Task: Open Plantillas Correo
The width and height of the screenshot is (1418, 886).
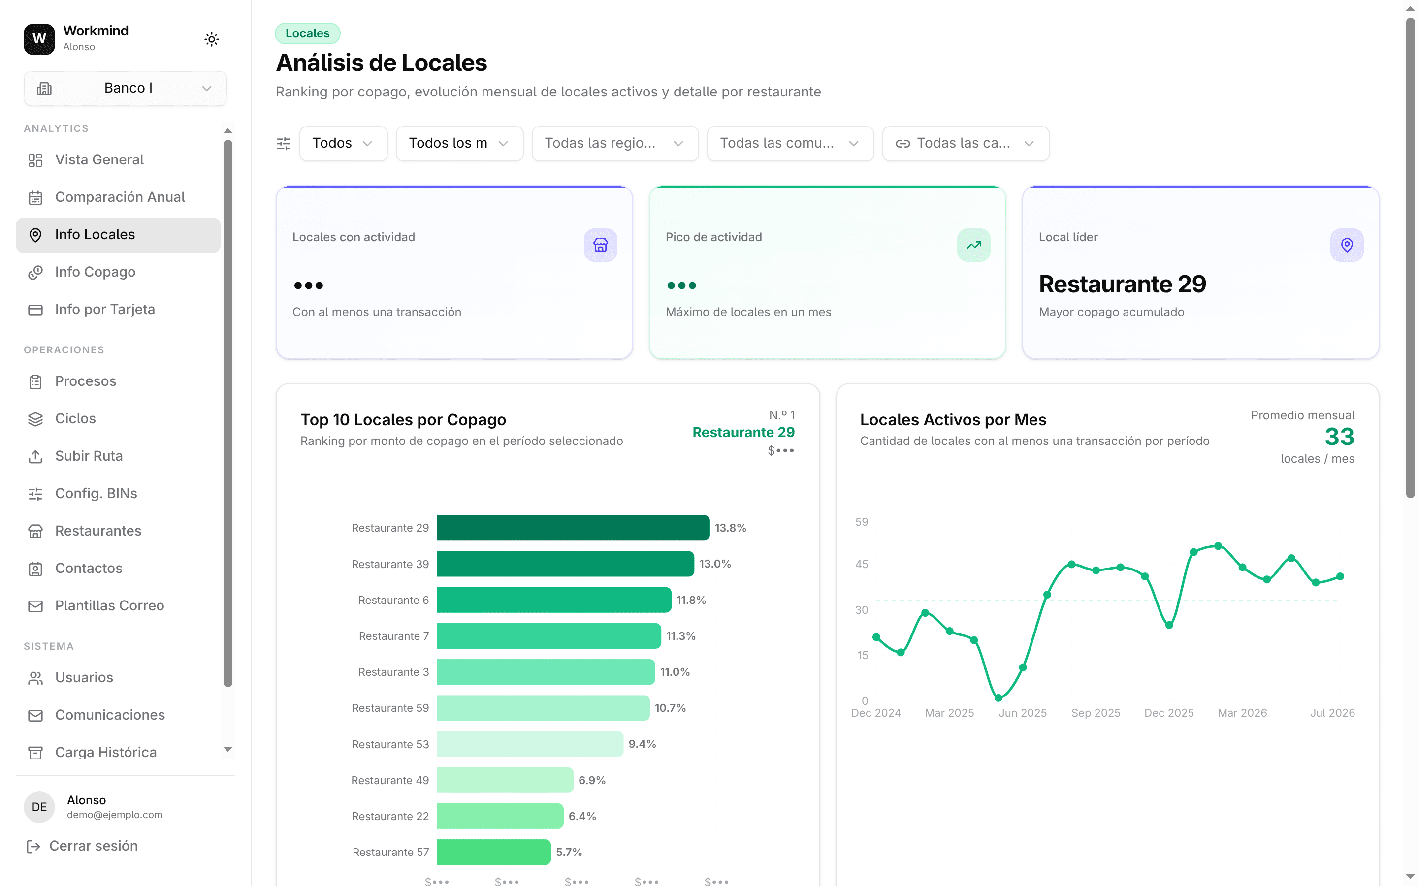Action: point(118,606)
